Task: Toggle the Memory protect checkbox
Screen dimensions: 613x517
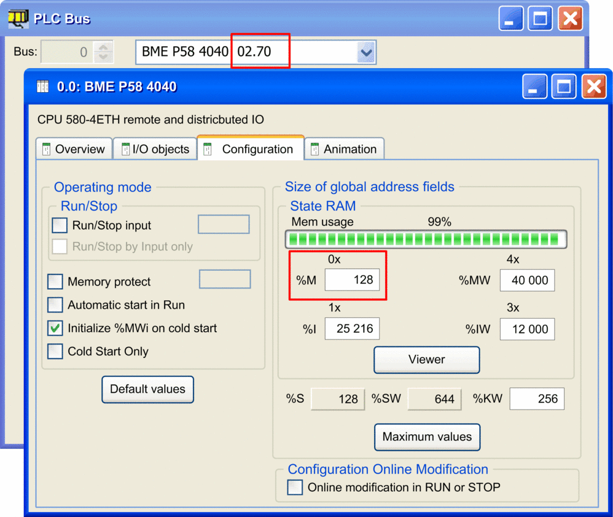Action: [x=55, y=282]
